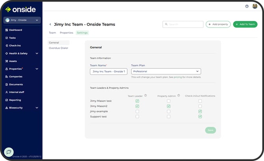Click the Add To Team button
Screen dimensions: 264x161
click(x=245, y=24)
